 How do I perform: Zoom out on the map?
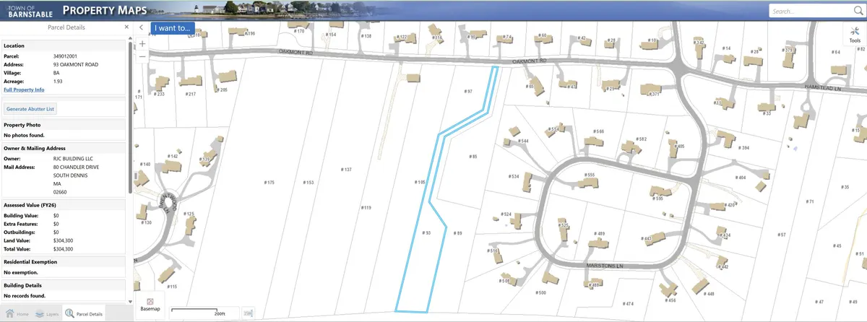click(x=142, y=56)
